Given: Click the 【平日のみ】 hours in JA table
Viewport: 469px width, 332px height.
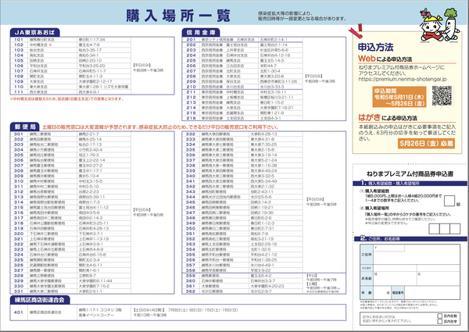Looking at the screenshot, I should tap(148, 67).
